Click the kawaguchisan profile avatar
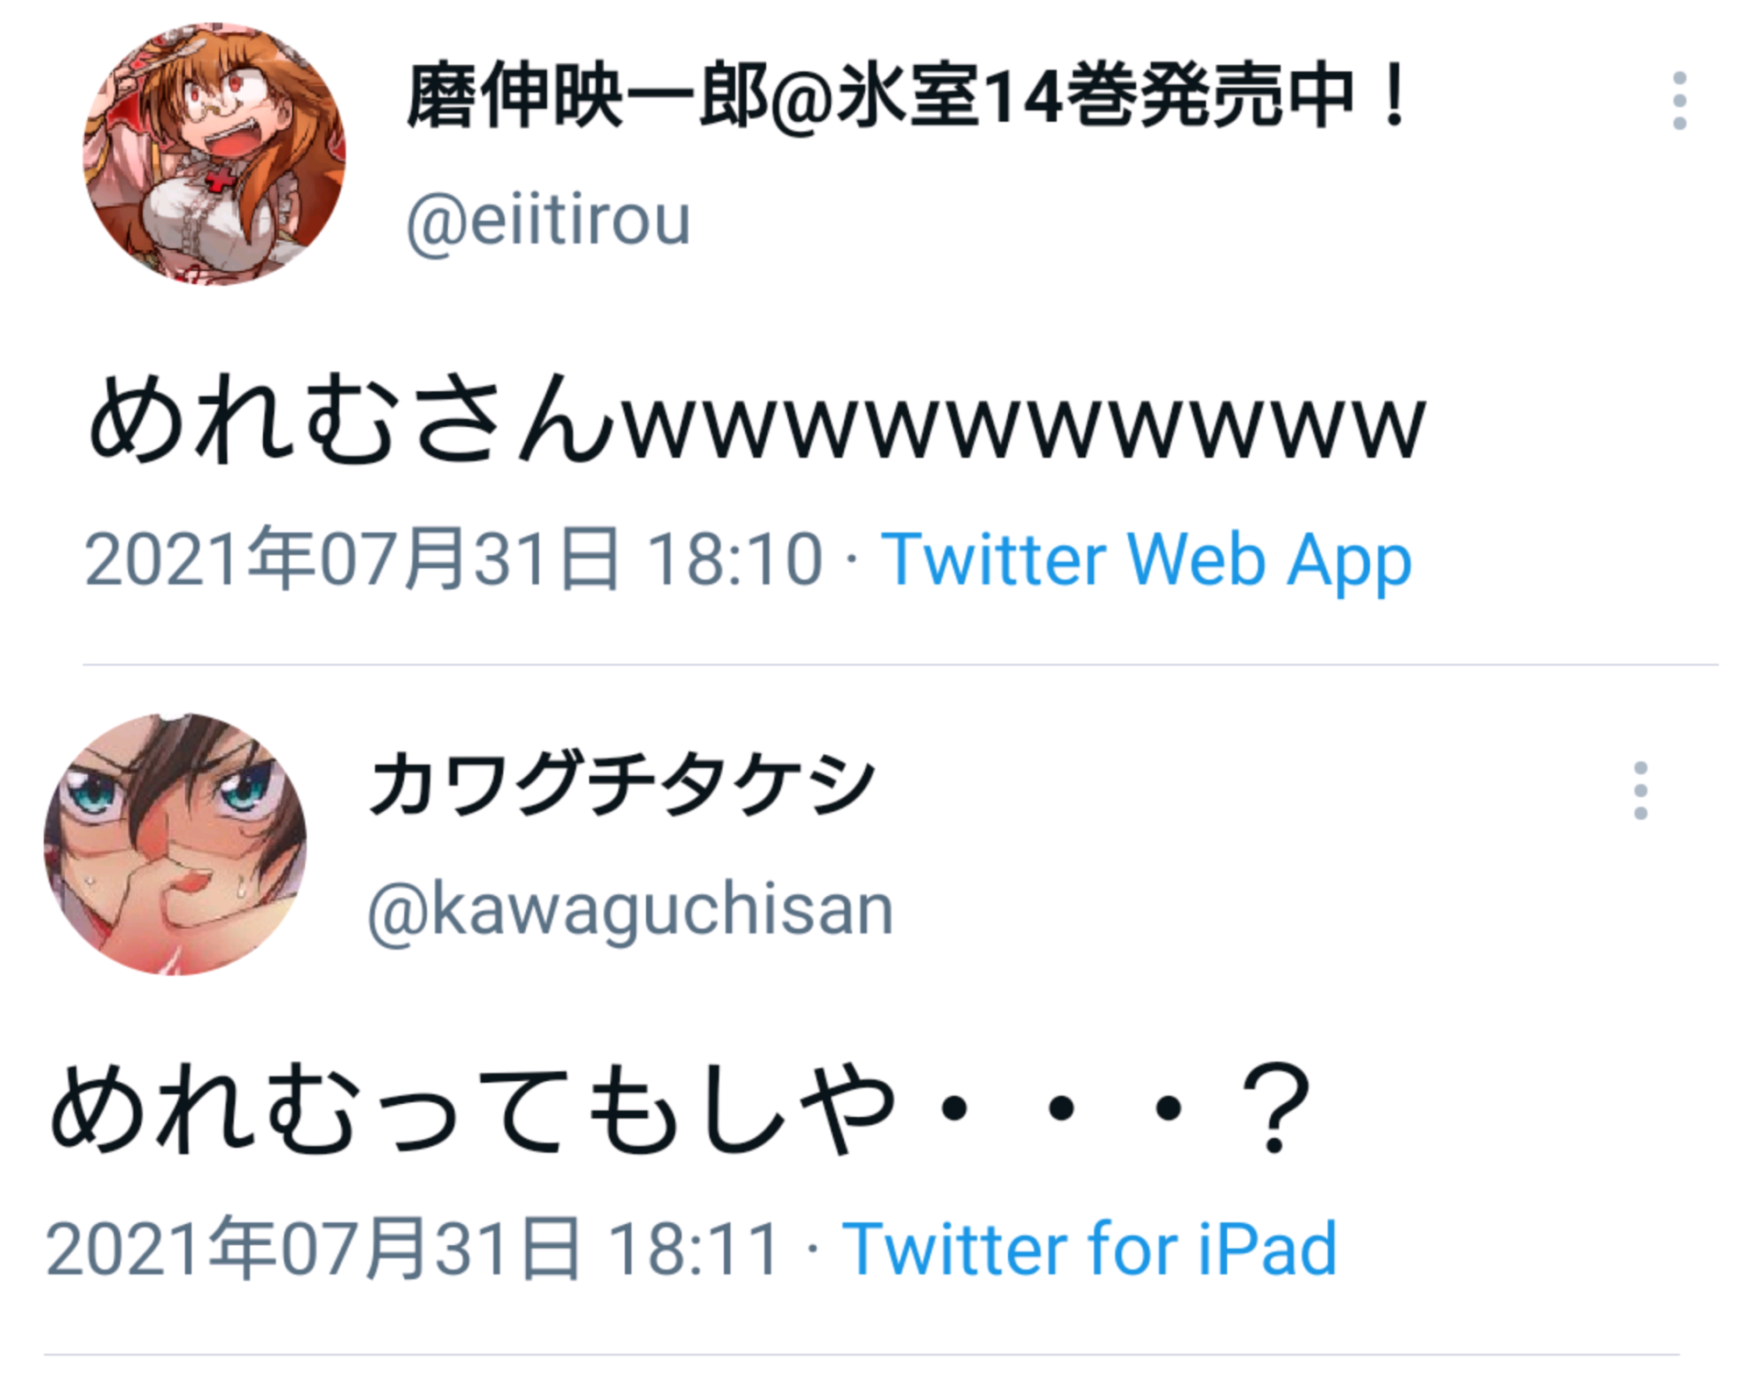 175,844
